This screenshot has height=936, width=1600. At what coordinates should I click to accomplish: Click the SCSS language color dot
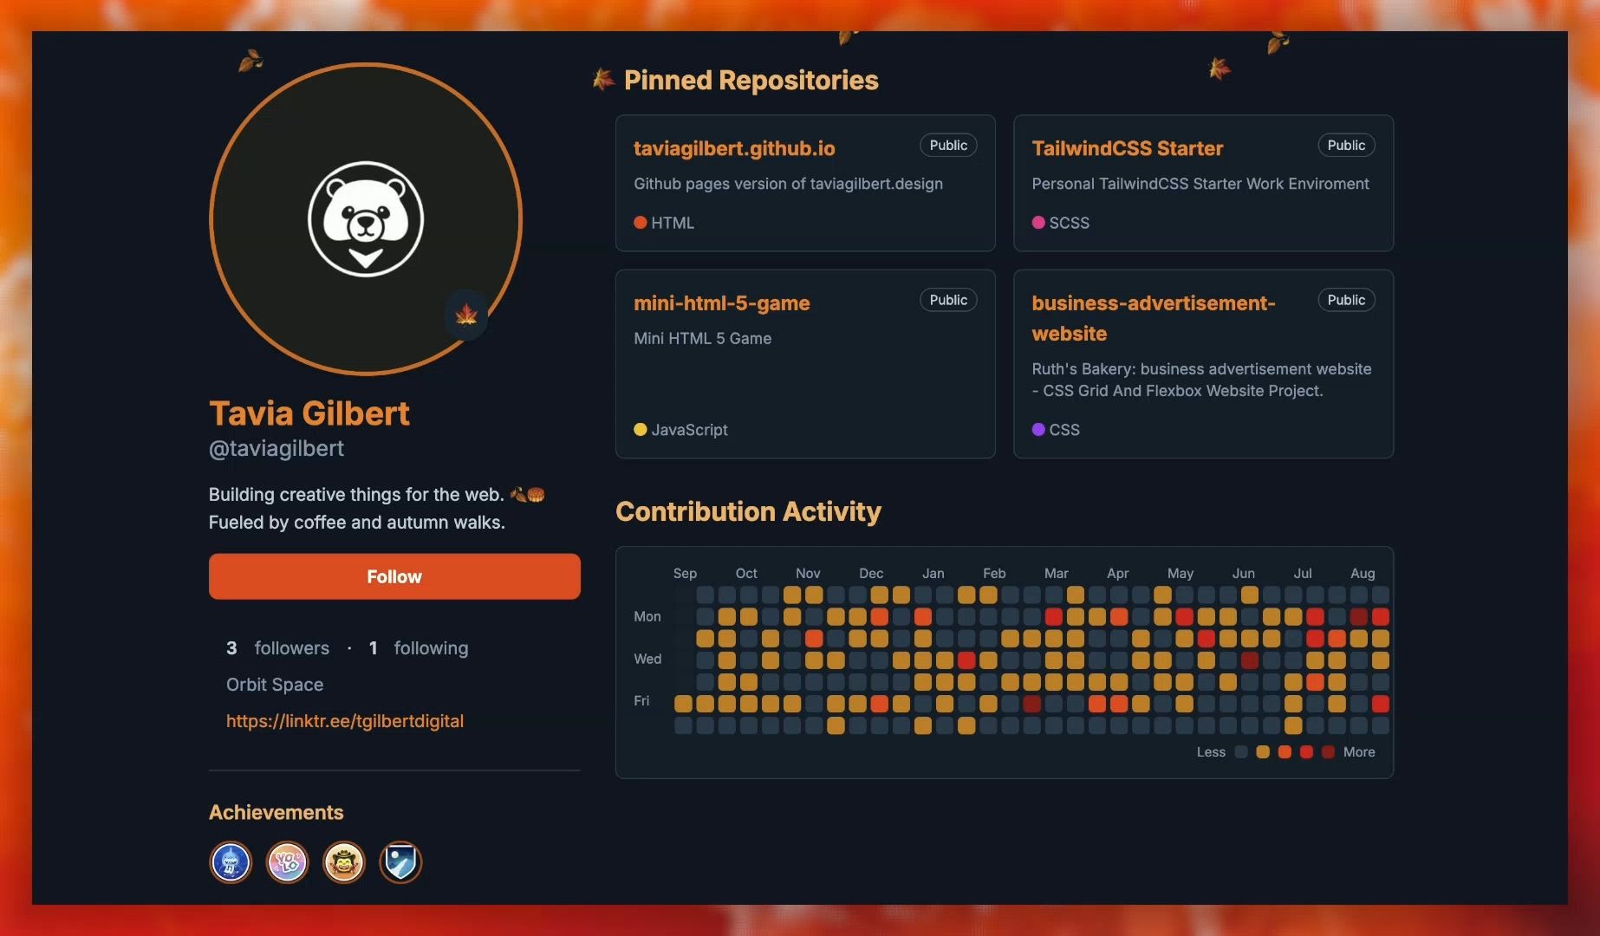click(x=1038, y=223)
